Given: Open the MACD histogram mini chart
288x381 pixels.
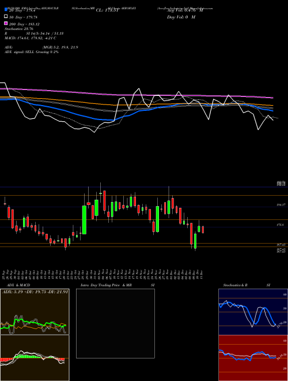Looking at the screenshot, I should click(x=35, y=358).
